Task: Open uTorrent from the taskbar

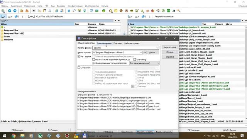Action: click(40, 136)
